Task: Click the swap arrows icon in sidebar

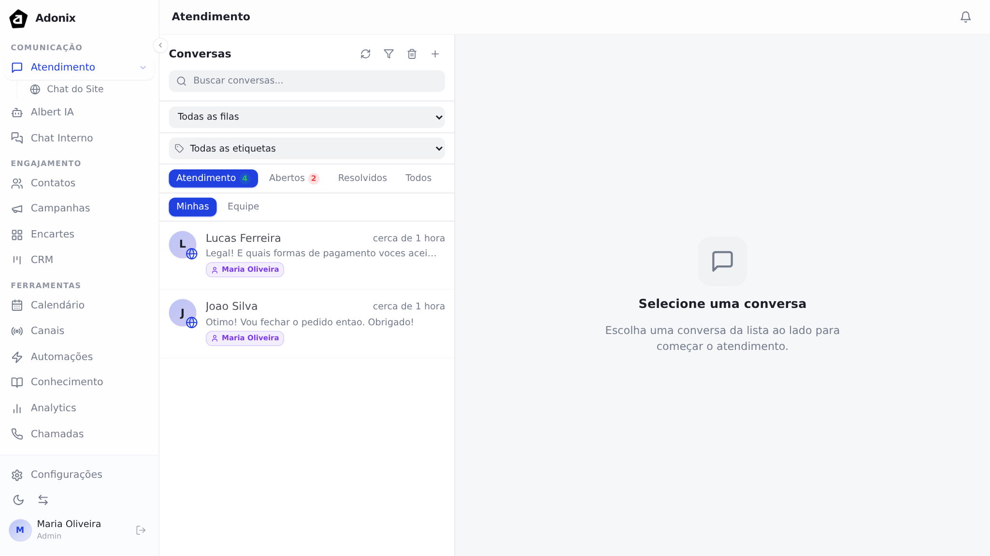Action: [43, 500]
